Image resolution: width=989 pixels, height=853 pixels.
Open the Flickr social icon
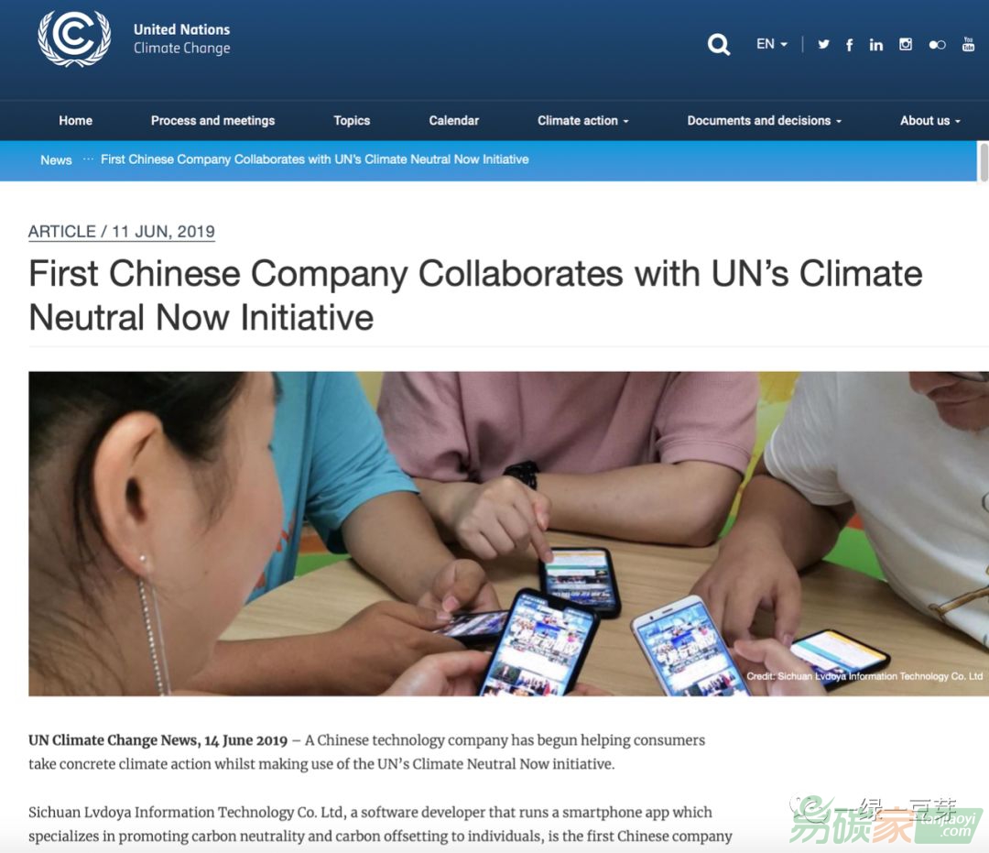pyautogui.click(x=937, y=45)
